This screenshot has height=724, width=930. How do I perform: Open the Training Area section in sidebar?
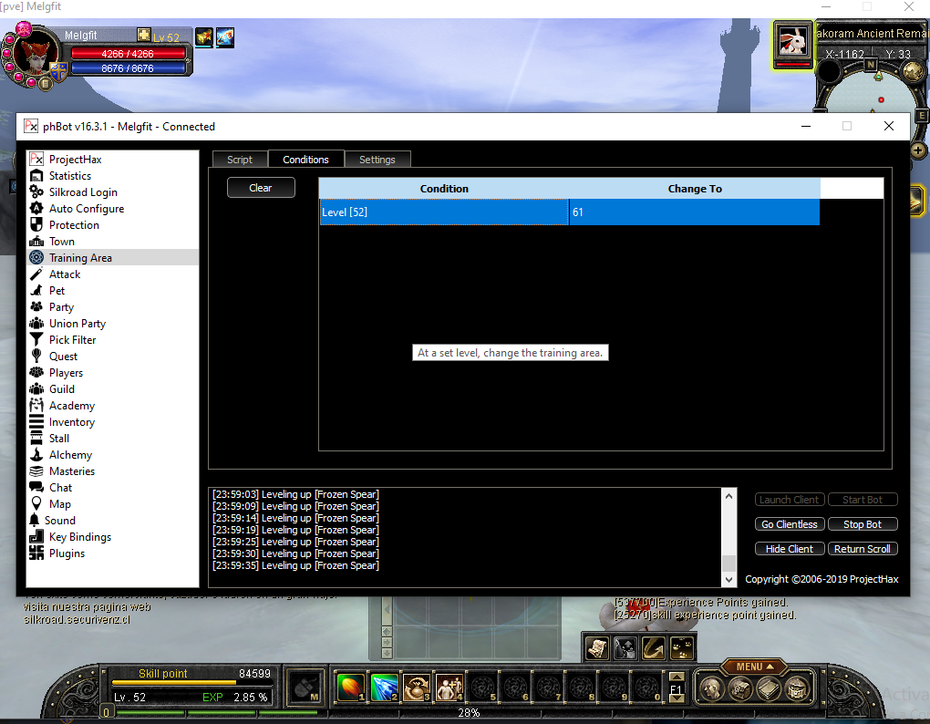point(80,258)
